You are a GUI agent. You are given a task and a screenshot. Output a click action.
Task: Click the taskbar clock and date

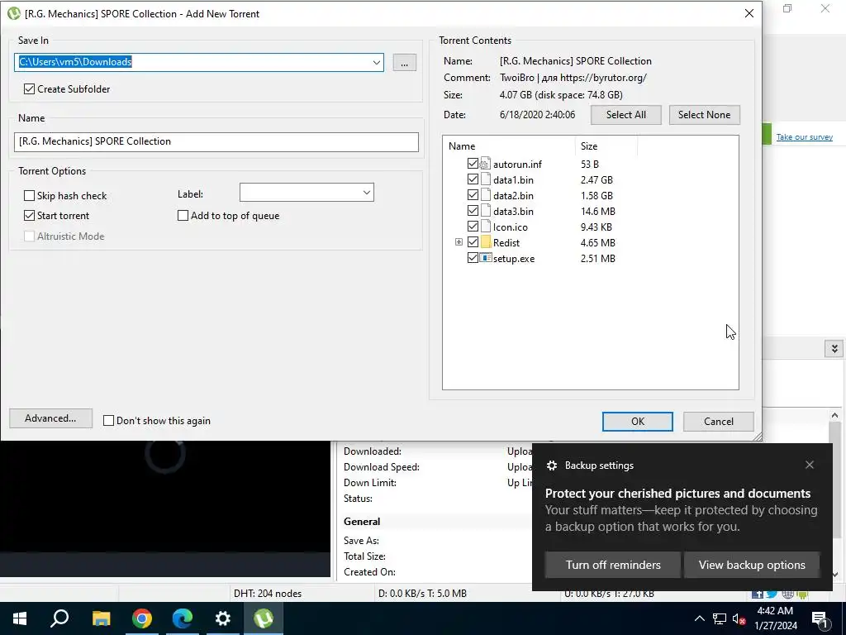pos(775,618)
